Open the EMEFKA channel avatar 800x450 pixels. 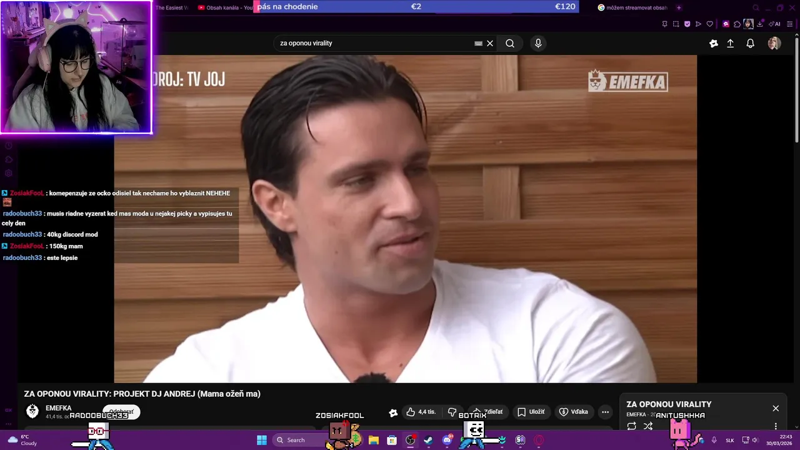click(32, 411)
